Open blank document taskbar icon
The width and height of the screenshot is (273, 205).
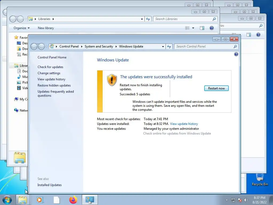click(x=57, y=200)
